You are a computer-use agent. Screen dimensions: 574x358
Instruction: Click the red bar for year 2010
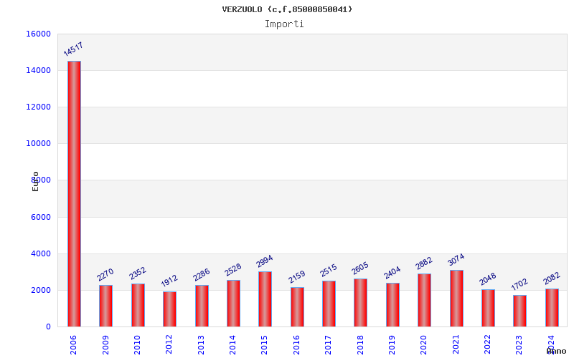click(138, 306)
